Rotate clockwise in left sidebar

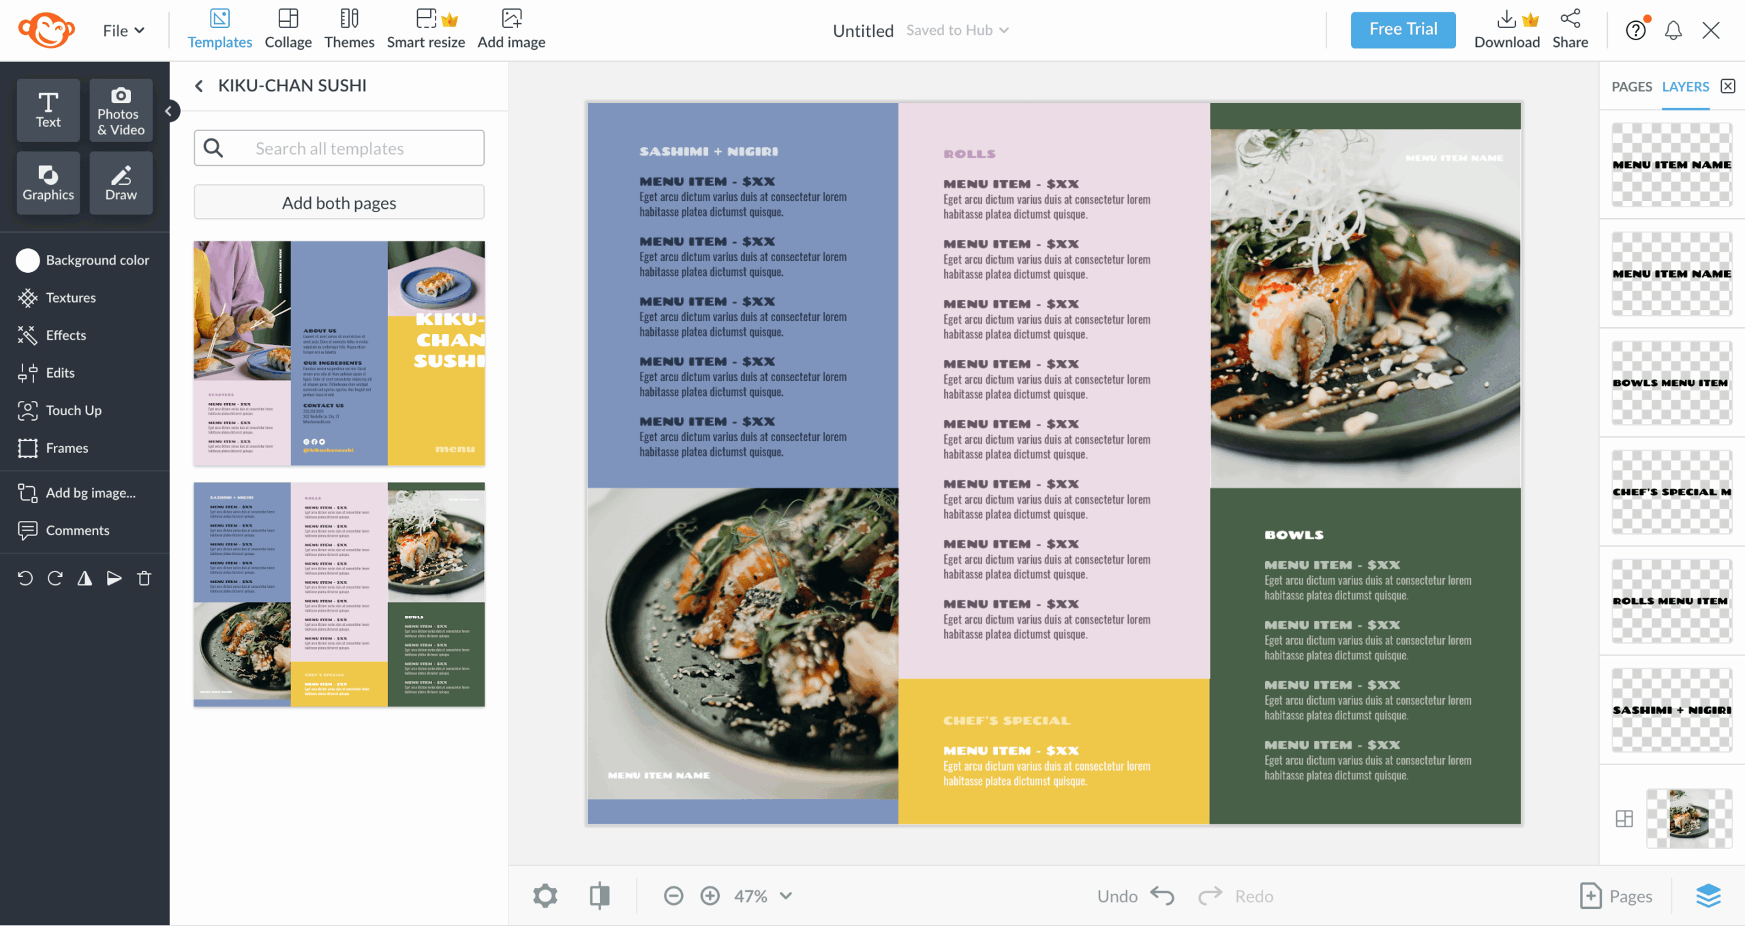[55, 578]
